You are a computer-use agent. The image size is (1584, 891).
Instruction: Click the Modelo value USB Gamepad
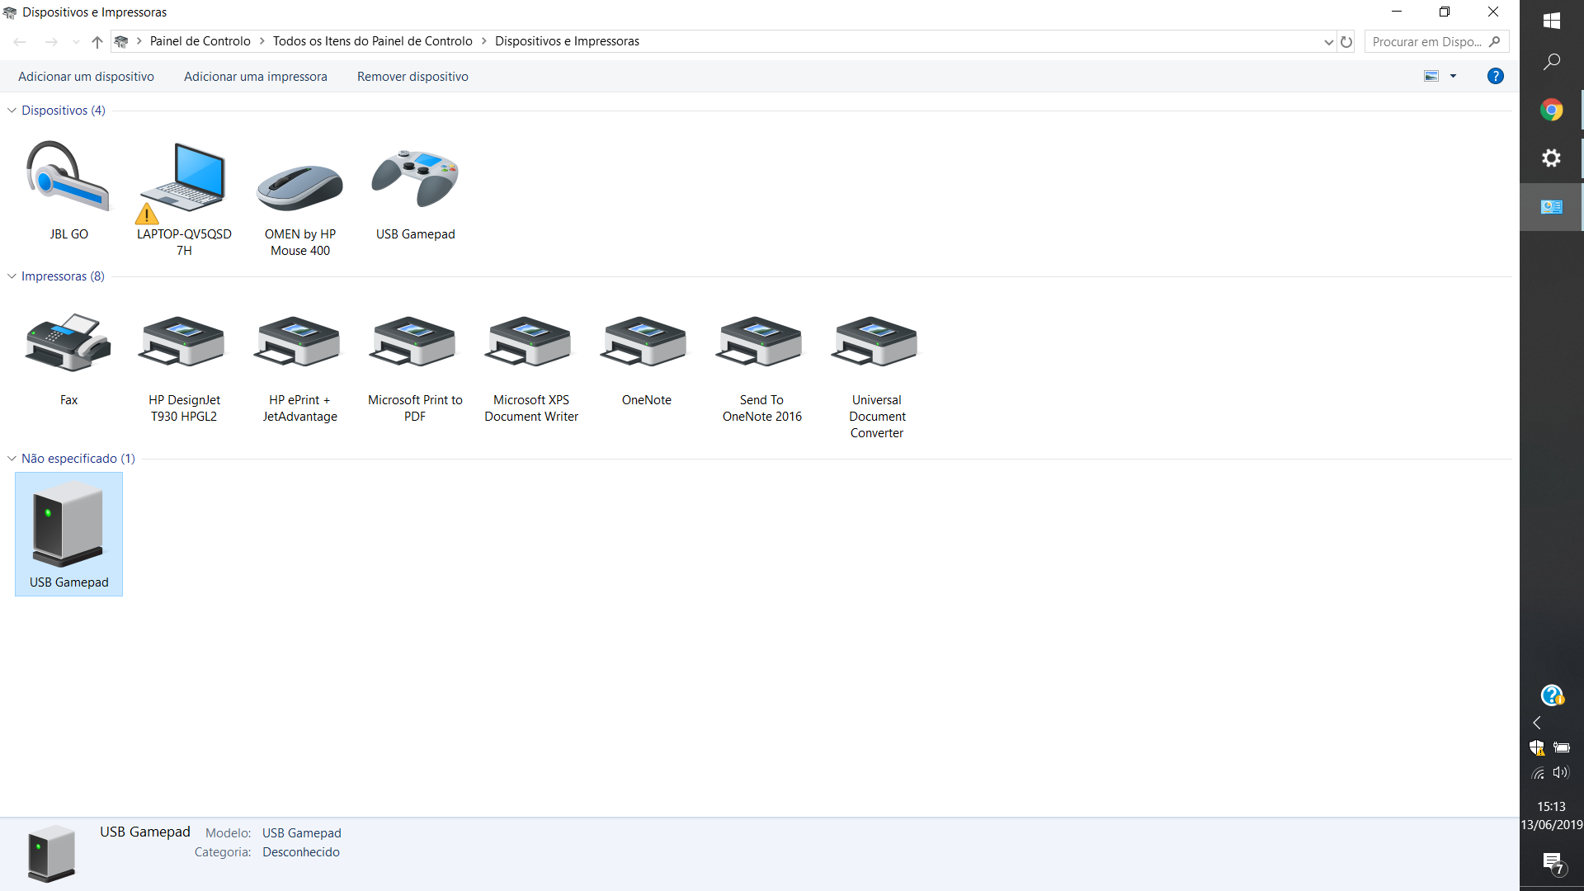tap(301, 833)
